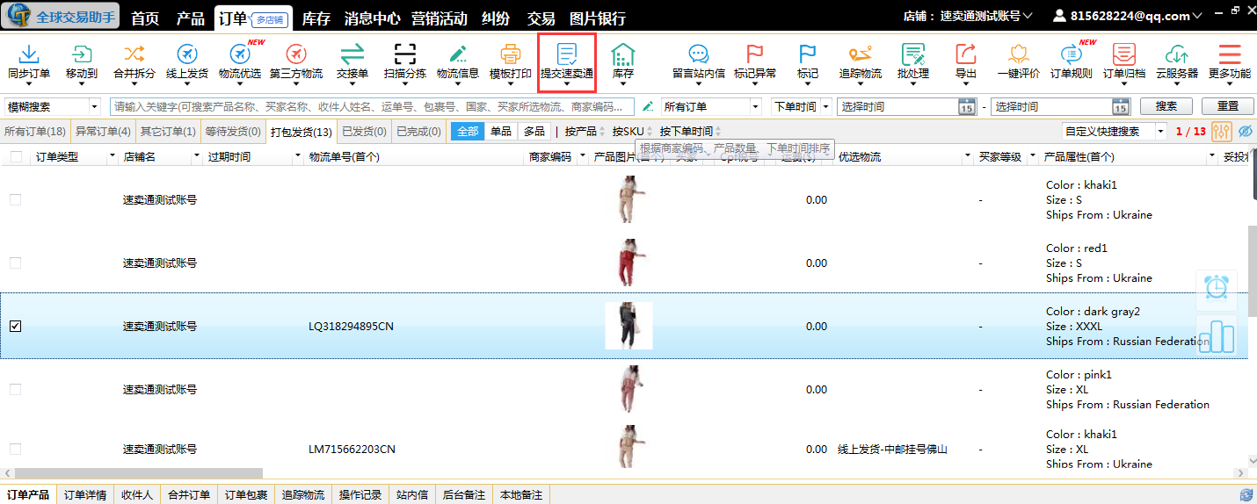
Task: Open the 订单类型 column filter arrow
Action: (x=112, y=157)
